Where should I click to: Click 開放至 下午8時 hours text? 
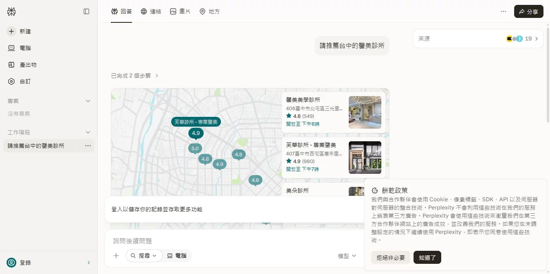303,124
